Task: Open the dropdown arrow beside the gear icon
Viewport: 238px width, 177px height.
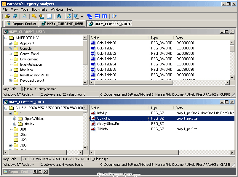Action: click(82, 16)
